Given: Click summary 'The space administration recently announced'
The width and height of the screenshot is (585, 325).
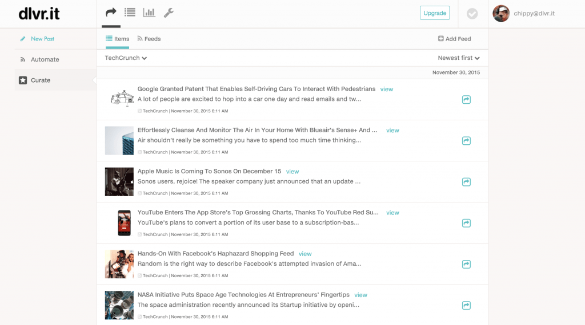Looking at the screenshot, I should (x=249, y=304).
